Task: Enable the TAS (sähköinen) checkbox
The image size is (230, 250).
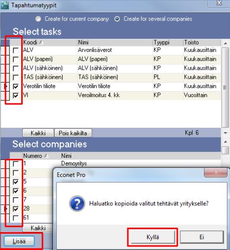Action: (x=16, y=77)
